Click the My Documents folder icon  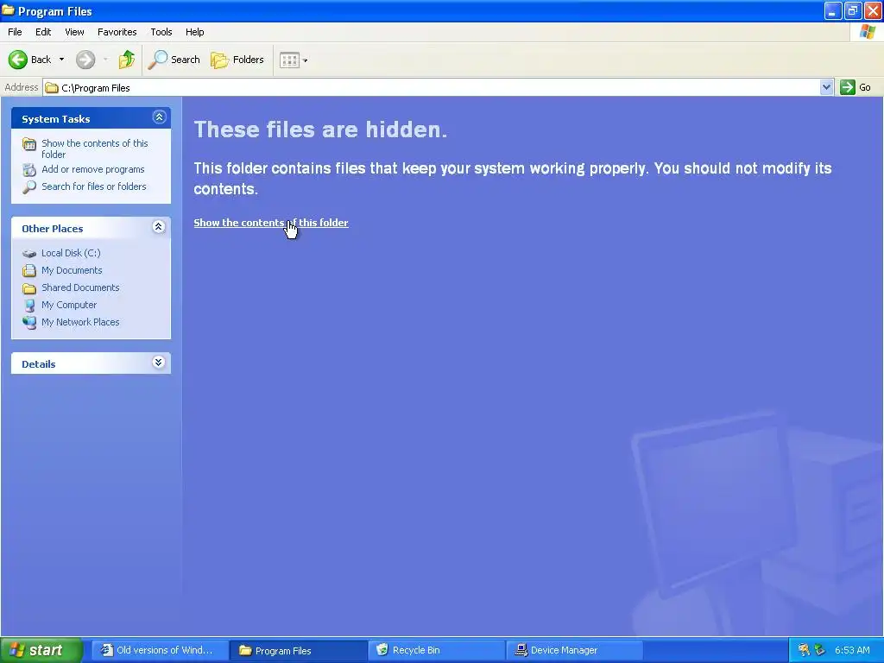pos(29,270)
